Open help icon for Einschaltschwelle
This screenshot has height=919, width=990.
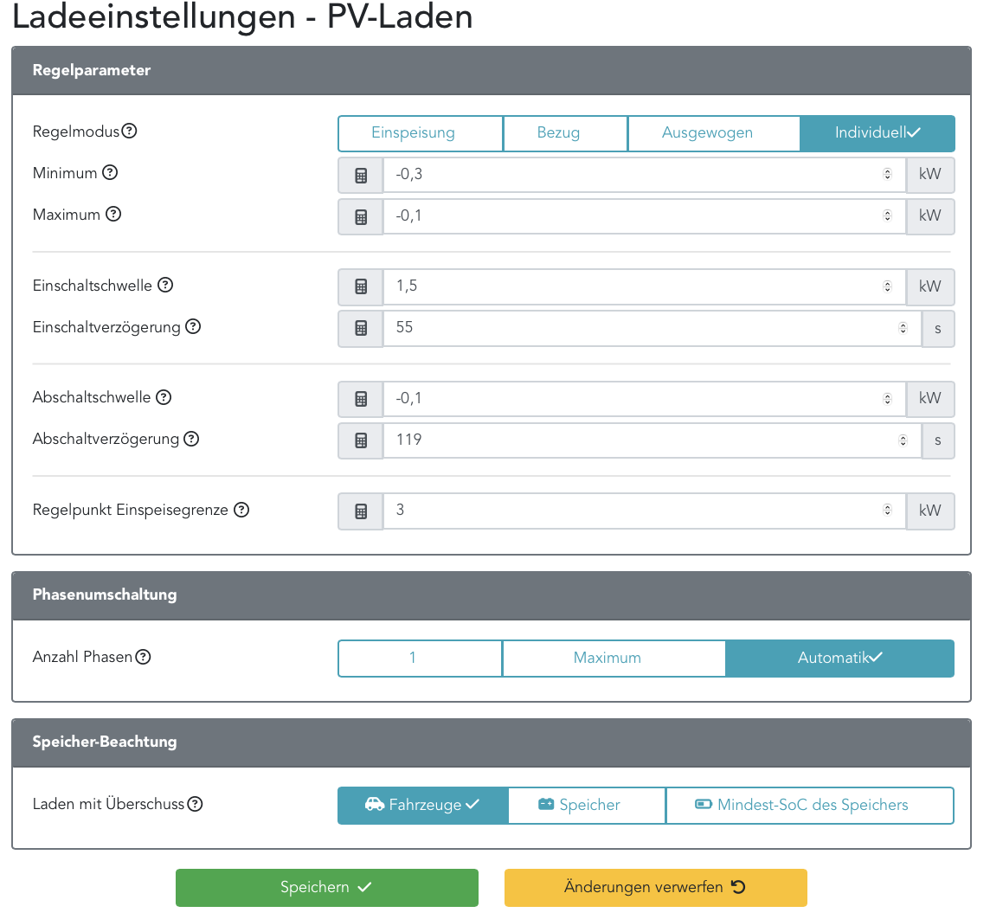point(165,286)
